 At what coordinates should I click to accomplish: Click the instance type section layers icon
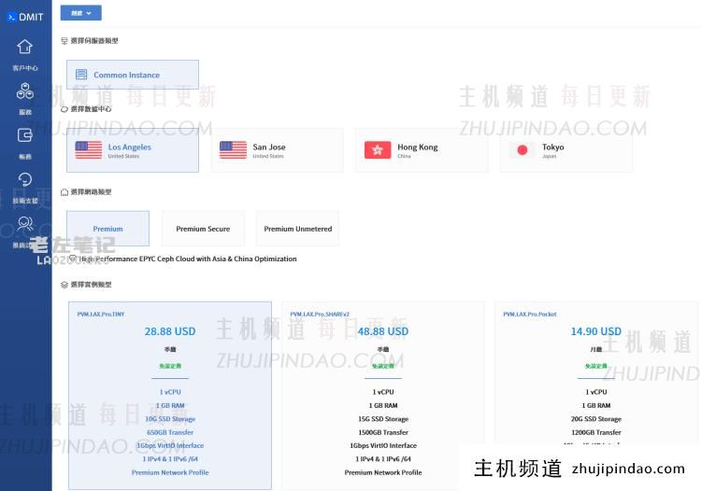point(64,285)
